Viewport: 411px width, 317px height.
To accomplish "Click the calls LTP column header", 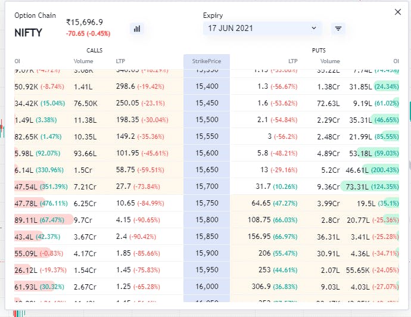I will pos(120,61).
